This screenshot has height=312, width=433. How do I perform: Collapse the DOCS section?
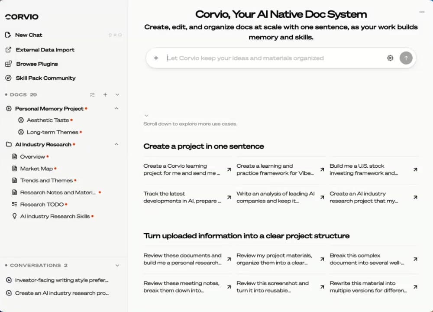(117, 94)
